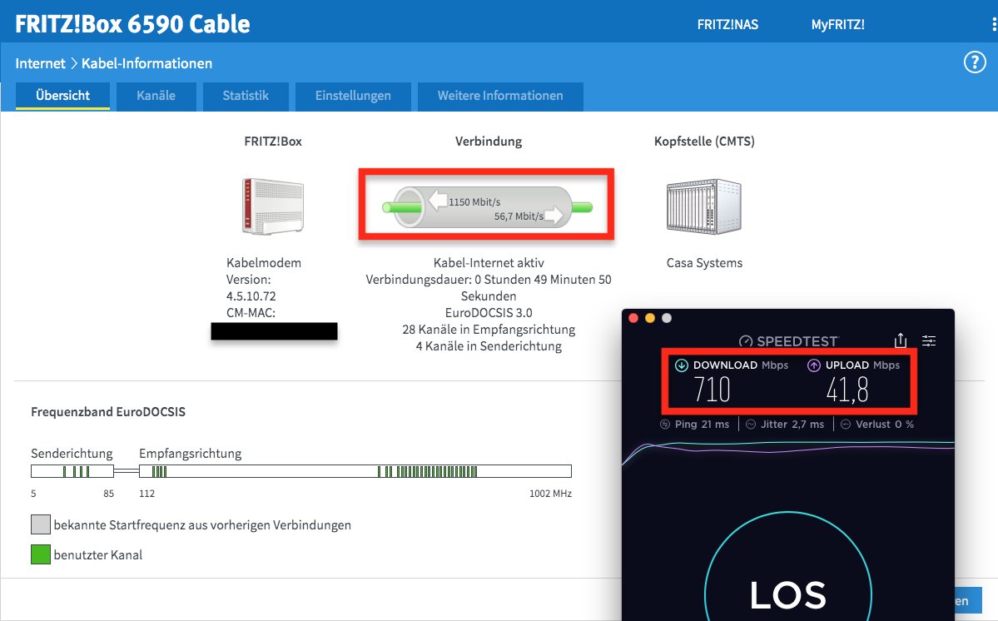Switch to the Kanäle tab
Viewport: 998px width, 621px height.
(x=156, y=96)
